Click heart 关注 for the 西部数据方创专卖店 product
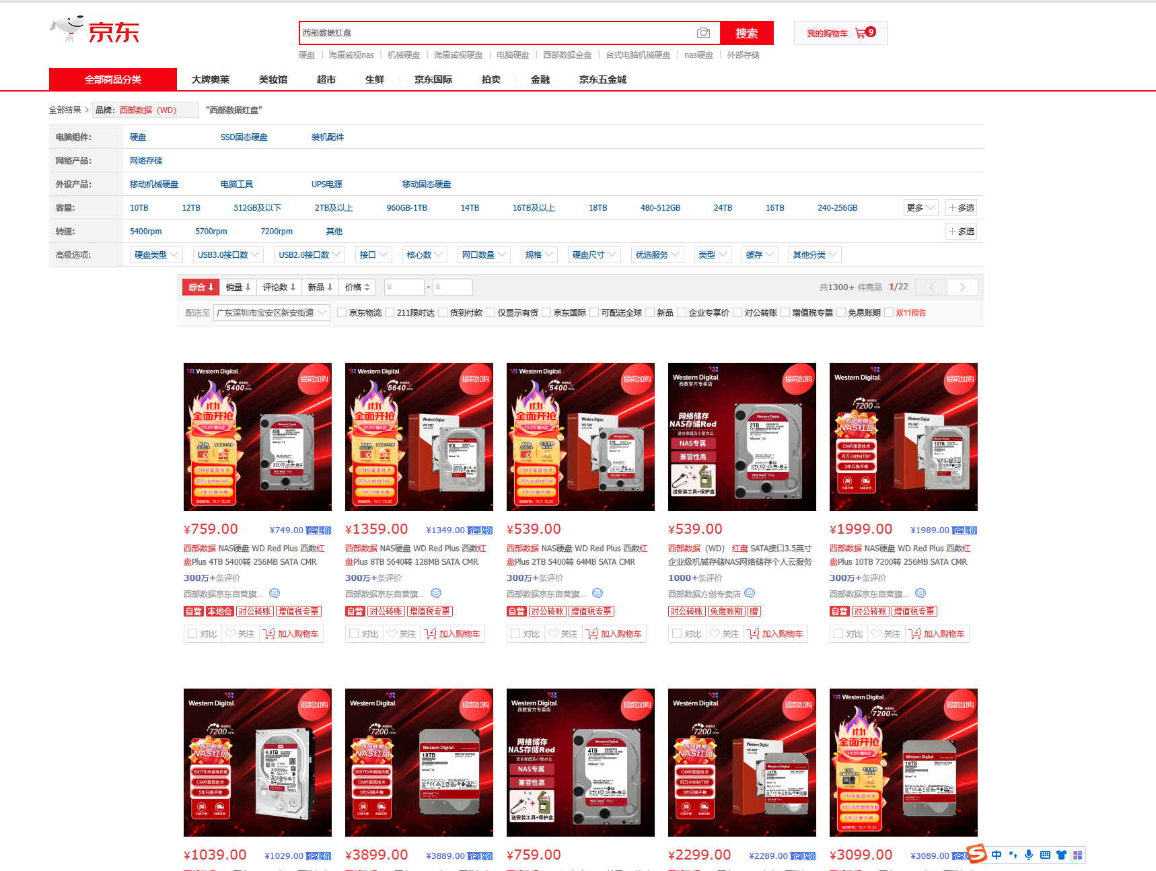 click(x=725, y=634)
